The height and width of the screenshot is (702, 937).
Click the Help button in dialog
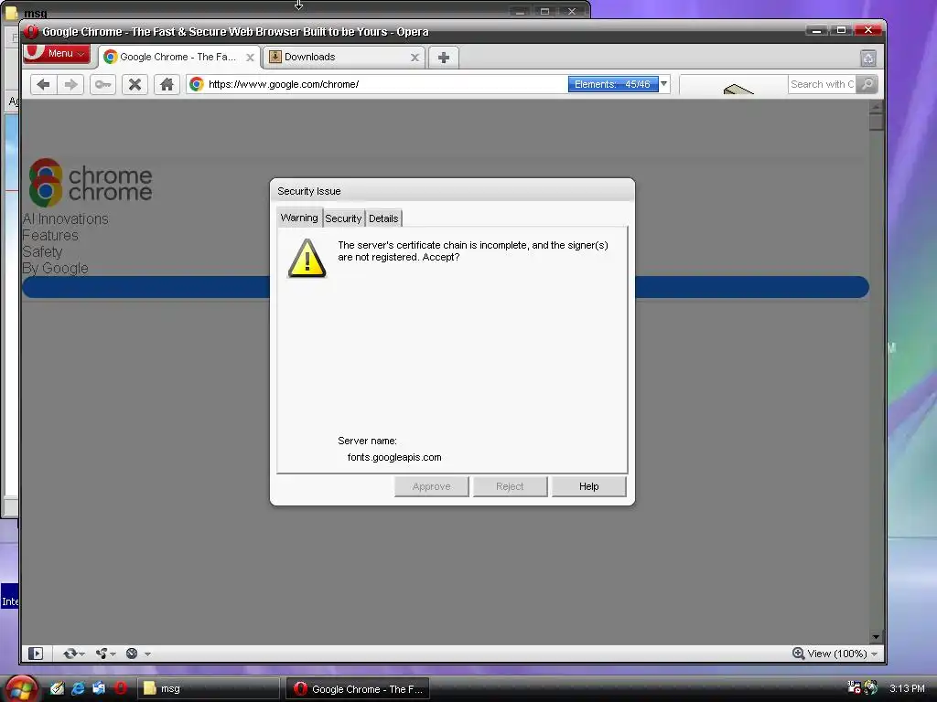(588, 486)
